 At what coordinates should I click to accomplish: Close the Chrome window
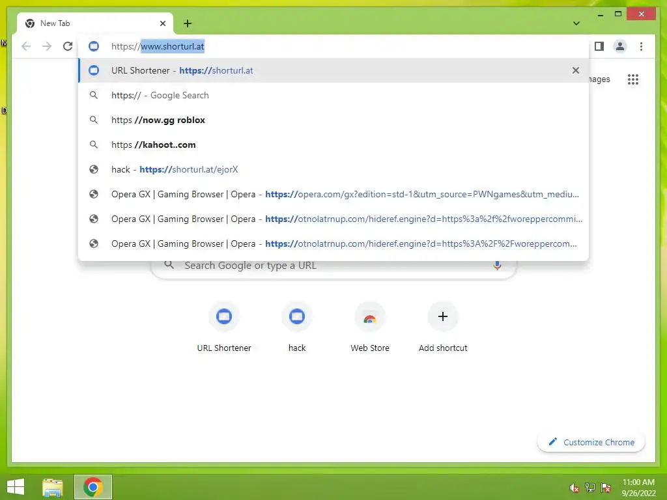[x=641, y=14]
